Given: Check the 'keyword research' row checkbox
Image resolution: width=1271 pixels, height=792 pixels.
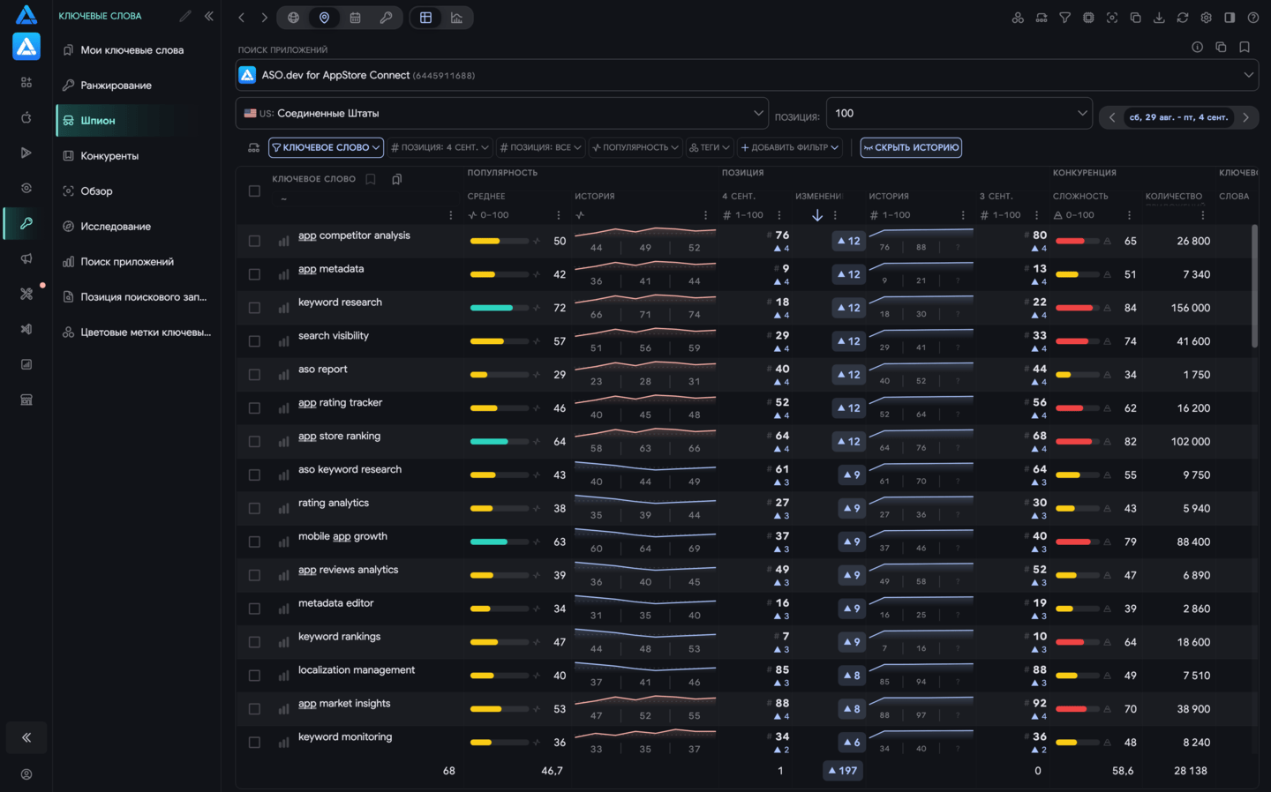Looking at the screenshot, I should pyautogui.click(x=254, y=308).
